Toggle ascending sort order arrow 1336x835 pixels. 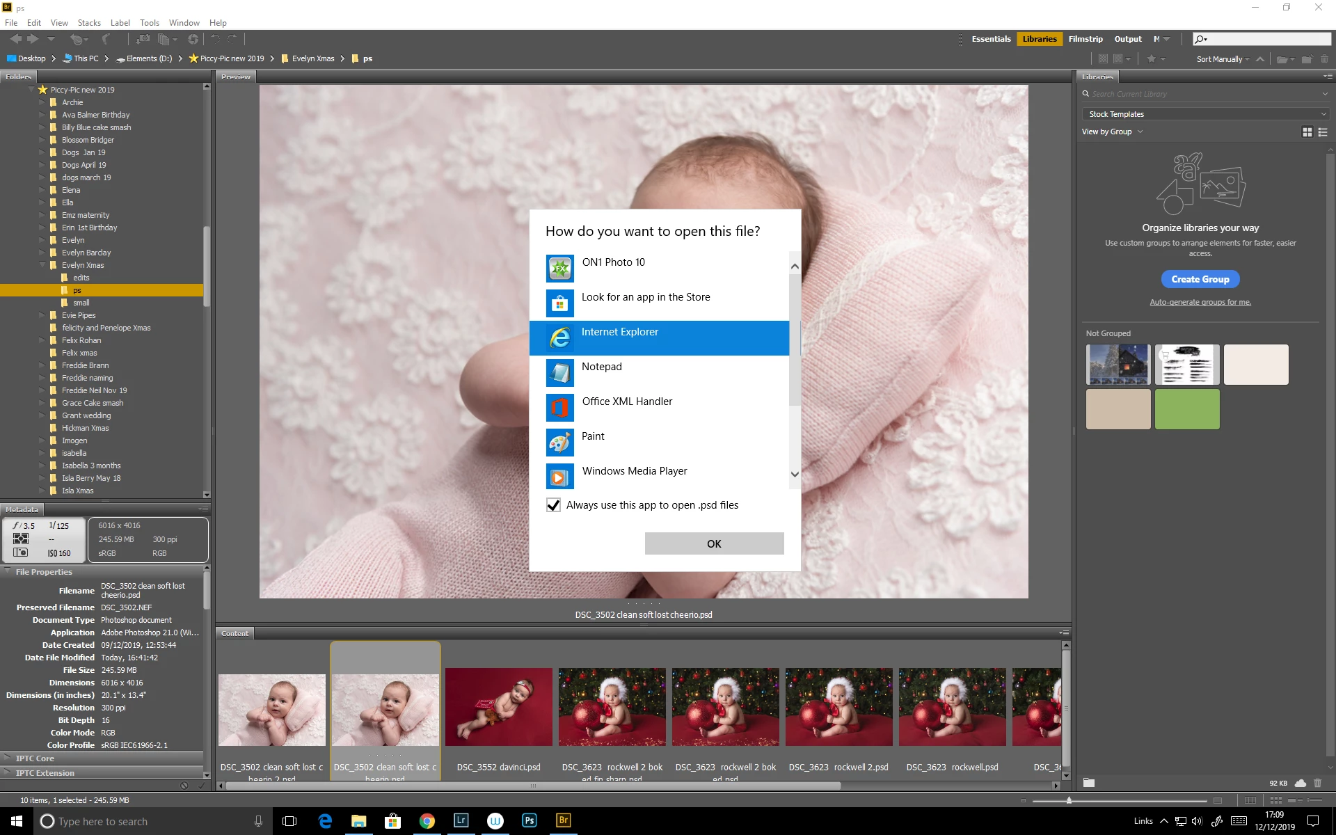click(1260, 59)
